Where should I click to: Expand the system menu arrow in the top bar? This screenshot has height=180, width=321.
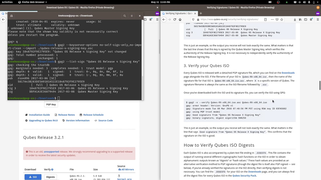point(318,2)
